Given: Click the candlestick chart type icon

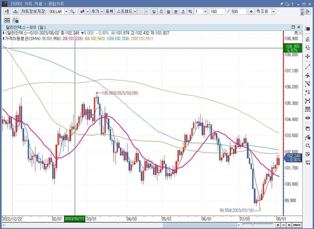Looking at the screenshot, I should (82, 12).
